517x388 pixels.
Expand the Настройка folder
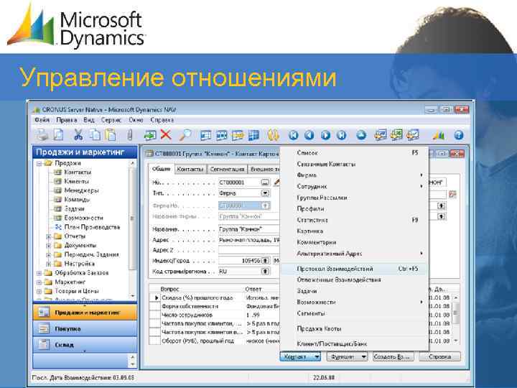click(x=49, y=264)
